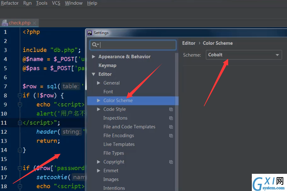Click line number 3 in the gutter

coord(5,50)
